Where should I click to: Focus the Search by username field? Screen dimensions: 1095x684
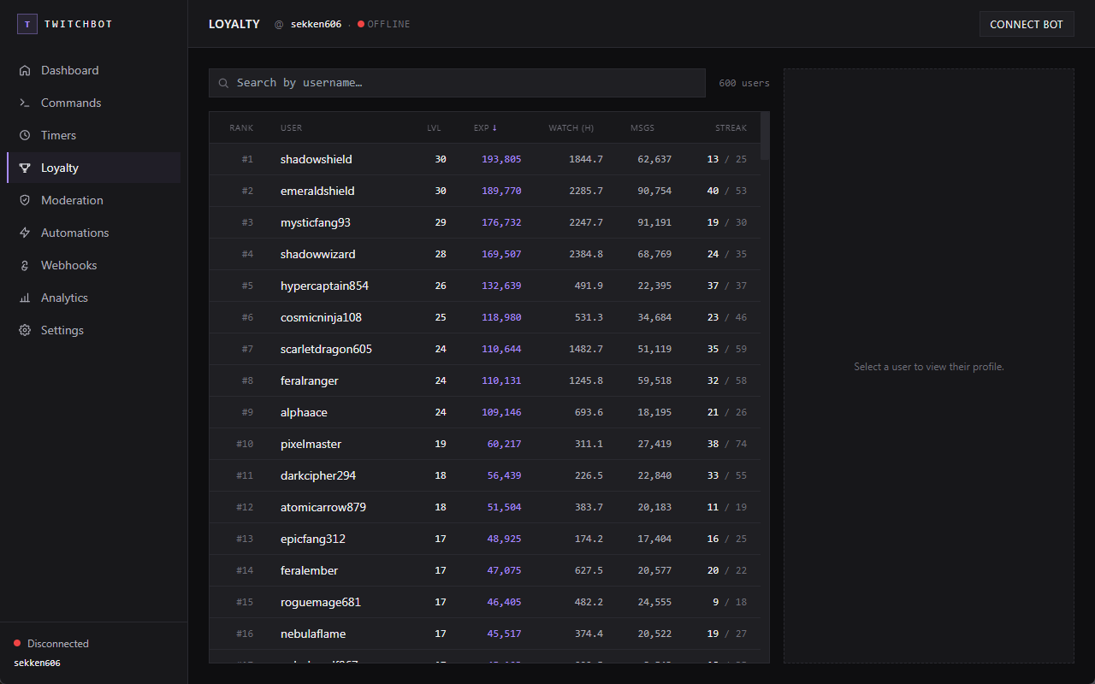click(x=457, y=83)
